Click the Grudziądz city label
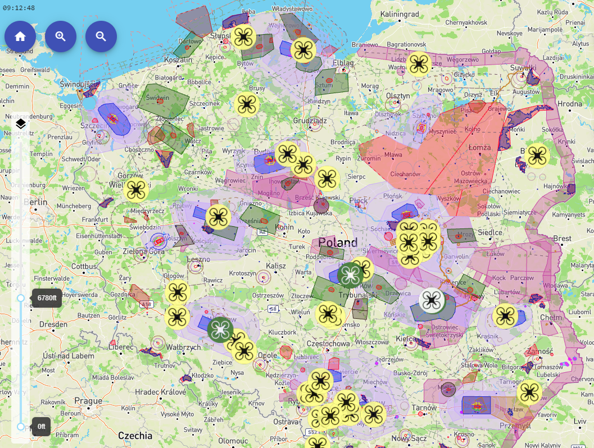This screenshot has width=594, height=448. [x=310, y=121]
